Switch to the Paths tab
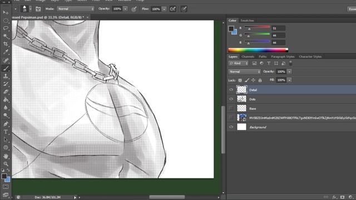 [263, 57]
